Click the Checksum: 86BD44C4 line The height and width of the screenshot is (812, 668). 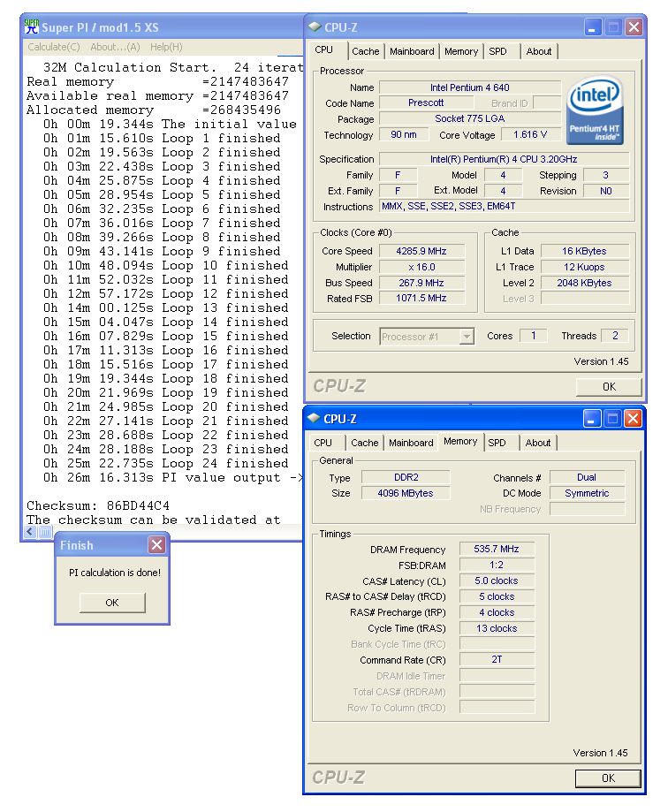98,505
